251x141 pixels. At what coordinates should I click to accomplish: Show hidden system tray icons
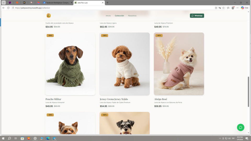click(220, 138)
